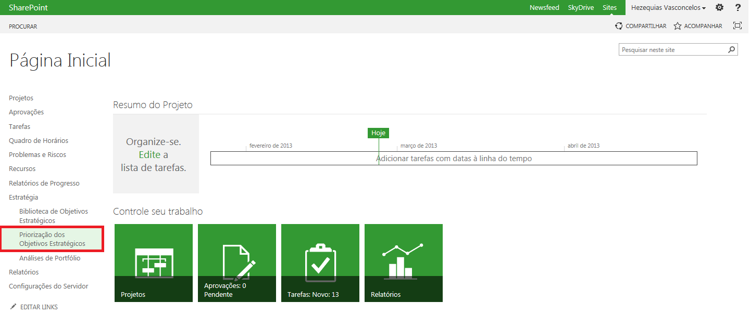Image resolution: width=750 pixels, height=328 pixels.
Task: Open Análises de Portfólio in sidebar
Action: tap(50, 258)
